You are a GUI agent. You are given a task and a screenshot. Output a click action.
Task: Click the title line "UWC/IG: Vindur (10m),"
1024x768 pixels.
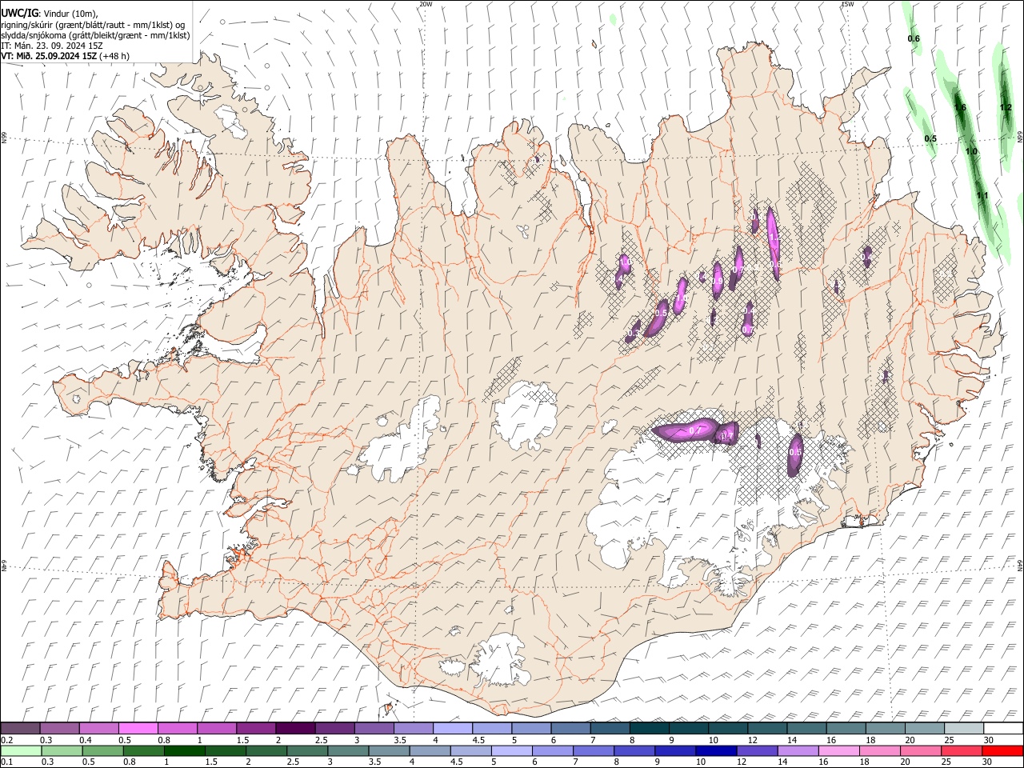(50, 14)
